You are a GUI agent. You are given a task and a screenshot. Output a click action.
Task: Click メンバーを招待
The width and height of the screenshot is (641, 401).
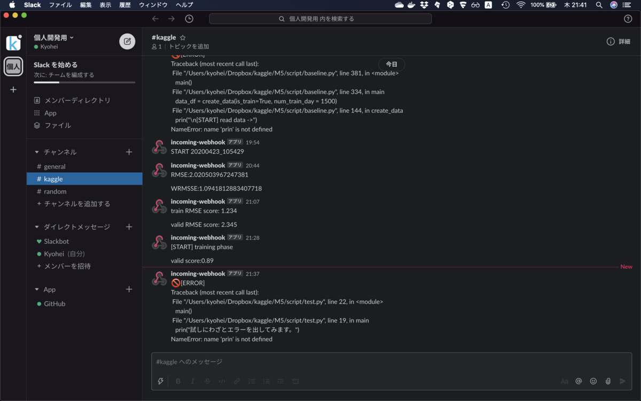(67, 266)
